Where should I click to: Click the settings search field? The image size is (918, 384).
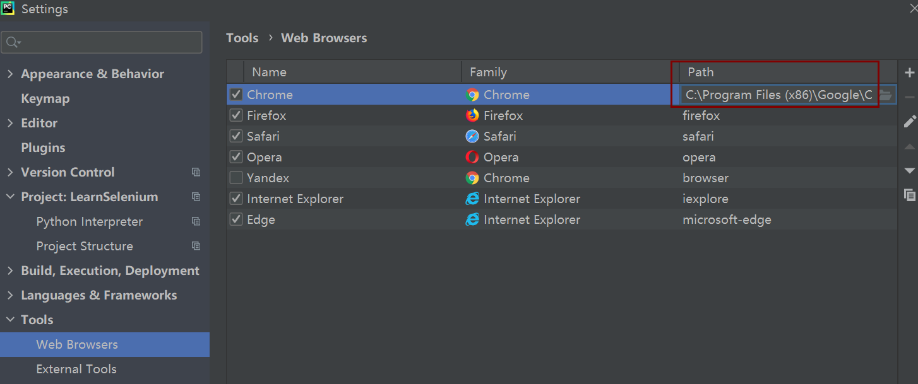(x=102, y=42)
